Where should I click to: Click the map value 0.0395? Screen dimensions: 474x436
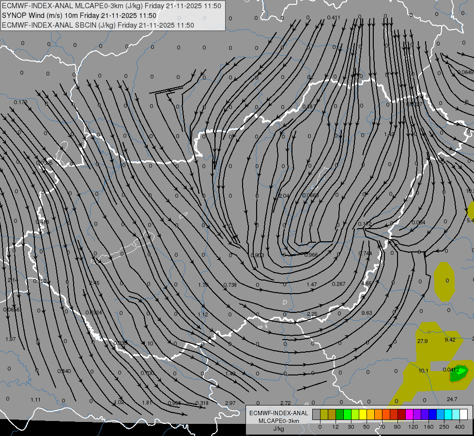point(44,163)
